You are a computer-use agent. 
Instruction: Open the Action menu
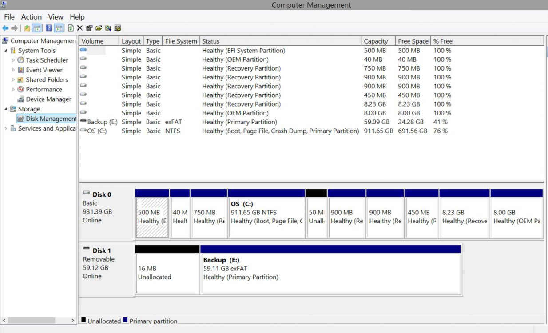point(31,17)
